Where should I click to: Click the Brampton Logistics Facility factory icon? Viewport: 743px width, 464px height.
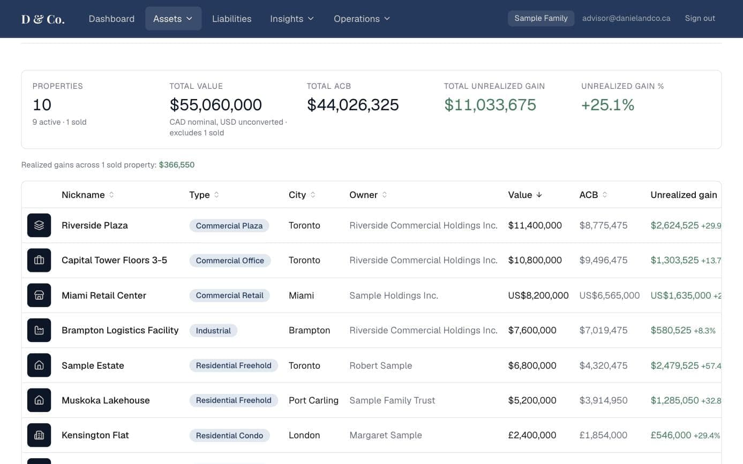[x=39, y=330]
